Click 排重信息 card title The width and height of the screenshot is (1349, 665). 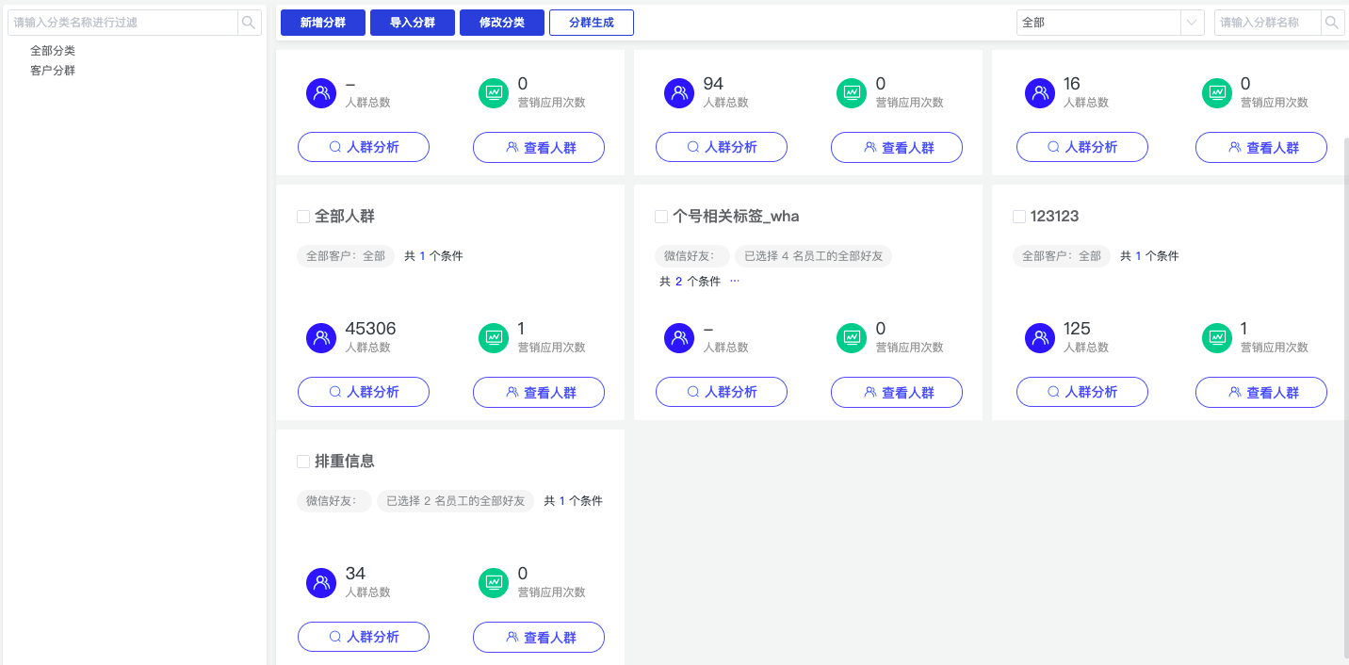(345, 462)
